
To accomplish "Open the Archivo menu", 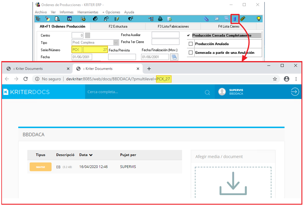I will 41,12.
